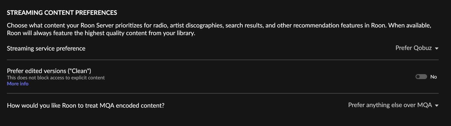Click the STREAMING CONTENT PREFERENCES heading
Viewport: 451px width, 126px height.
pos(62,13)
